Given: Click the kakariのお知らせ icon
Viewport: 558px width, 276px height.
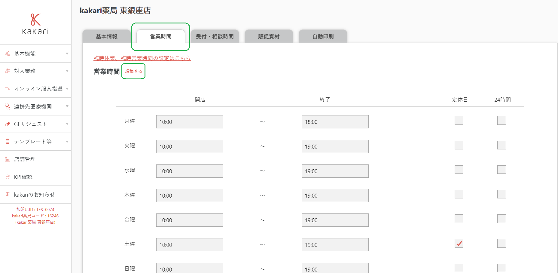Looking at the screenshot, I should click(8, 195).
